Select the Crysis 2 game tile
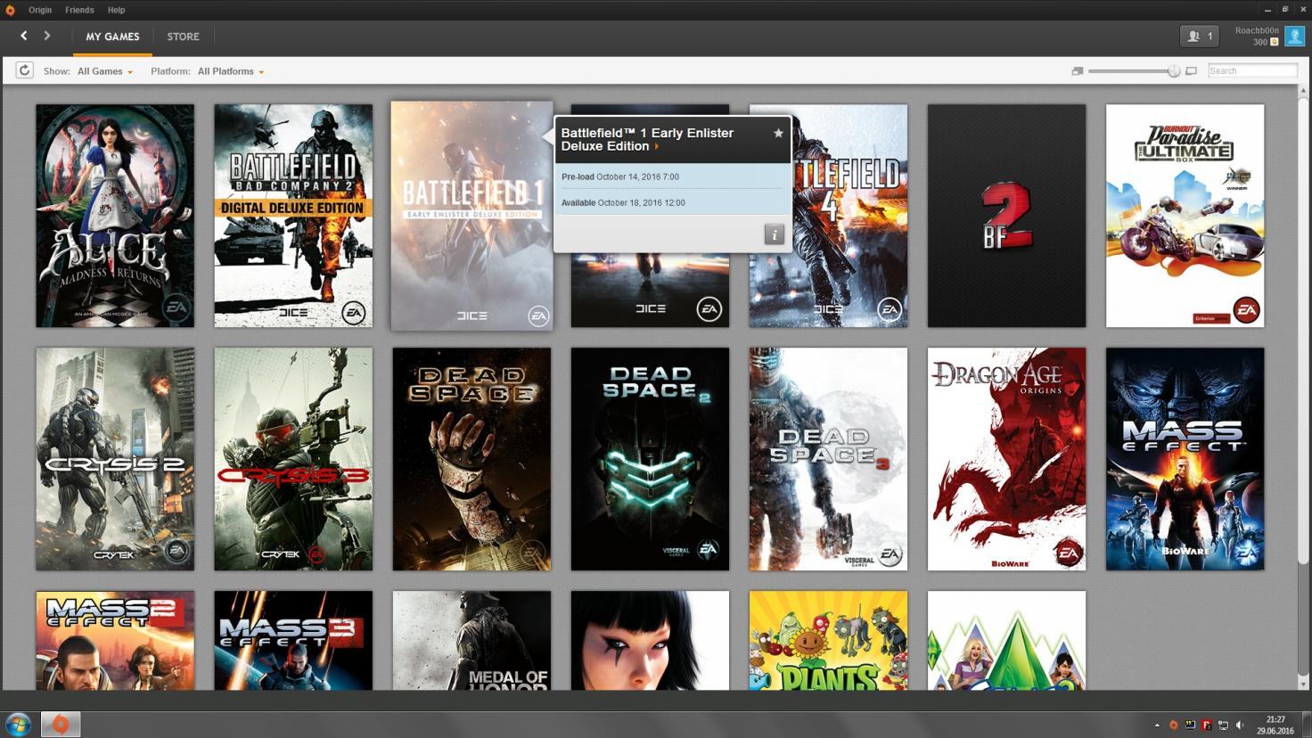 (115, 459)
